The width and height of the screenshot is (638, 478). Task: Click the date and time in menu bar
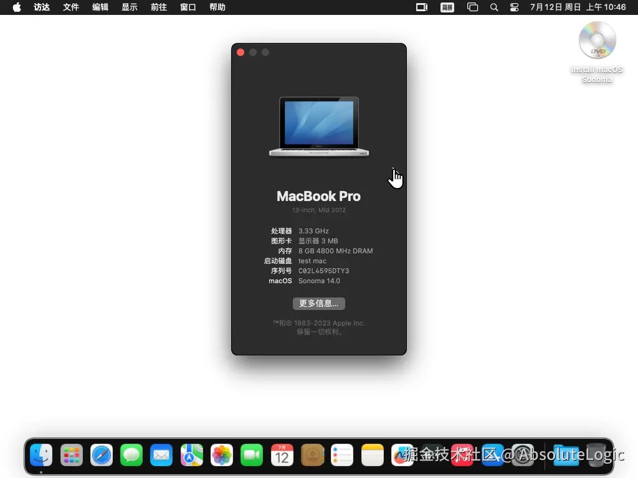pos(578,7)
